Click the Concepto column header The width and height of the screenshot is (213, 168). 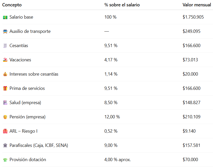(x=12, y=5)
